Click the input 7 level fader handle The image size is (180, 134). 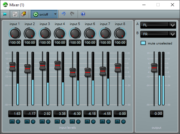(x=103, y=71)
